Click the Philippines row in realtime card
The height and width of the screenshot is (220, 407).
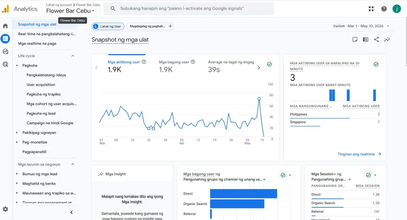click(335, 114)
